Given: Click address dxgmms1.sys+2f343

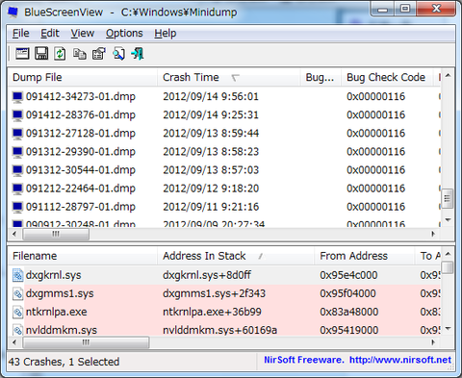Looking at the screenshot, I should point(214,293).
